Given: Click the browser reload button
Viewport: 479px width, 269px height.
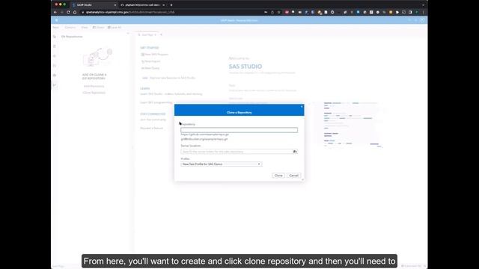Looking at the screenshot, I should 68,12.
